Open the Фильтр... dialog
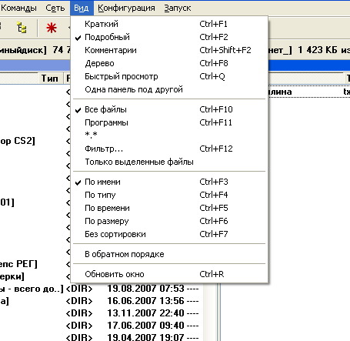 click(169, 149)
